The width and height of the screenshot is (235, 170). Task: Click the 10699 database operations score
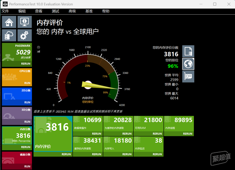click(93, 120)
